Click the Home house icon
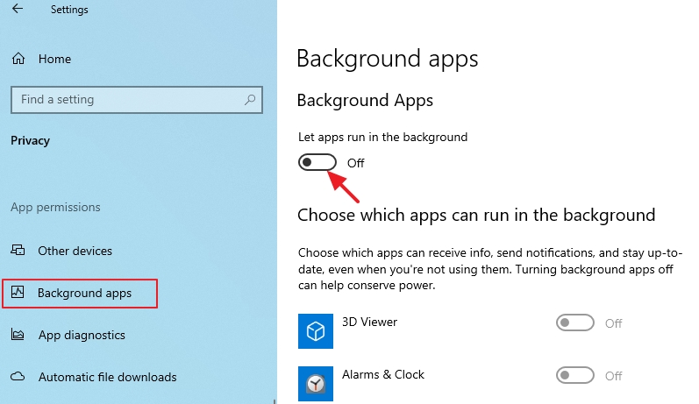The image size is (699, 404). (18, 59)
